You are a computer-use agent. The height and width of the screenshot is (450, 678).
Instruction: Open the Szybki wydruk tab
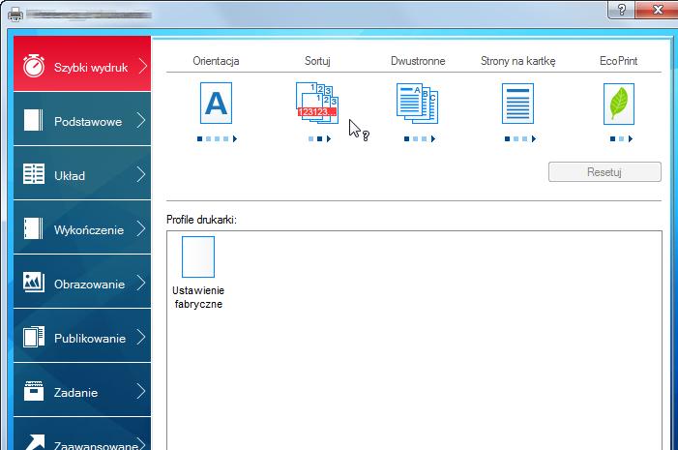[x=82, y=64]
